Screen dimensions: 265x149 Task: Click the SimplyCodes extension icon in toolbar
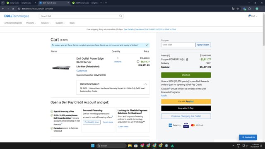point(245,9)
